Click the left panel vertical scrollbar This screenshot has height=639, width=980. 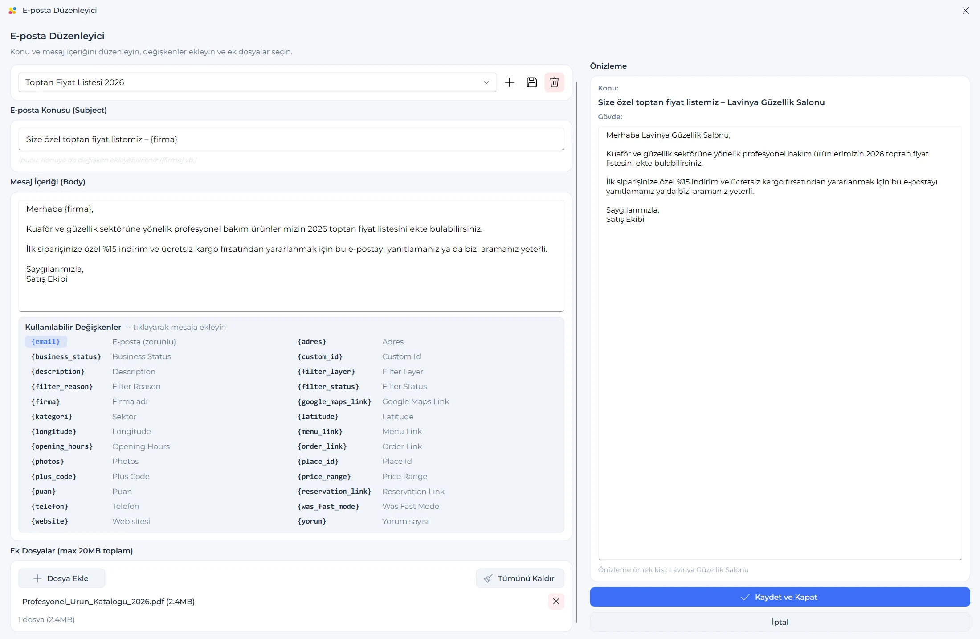[576, 352]
